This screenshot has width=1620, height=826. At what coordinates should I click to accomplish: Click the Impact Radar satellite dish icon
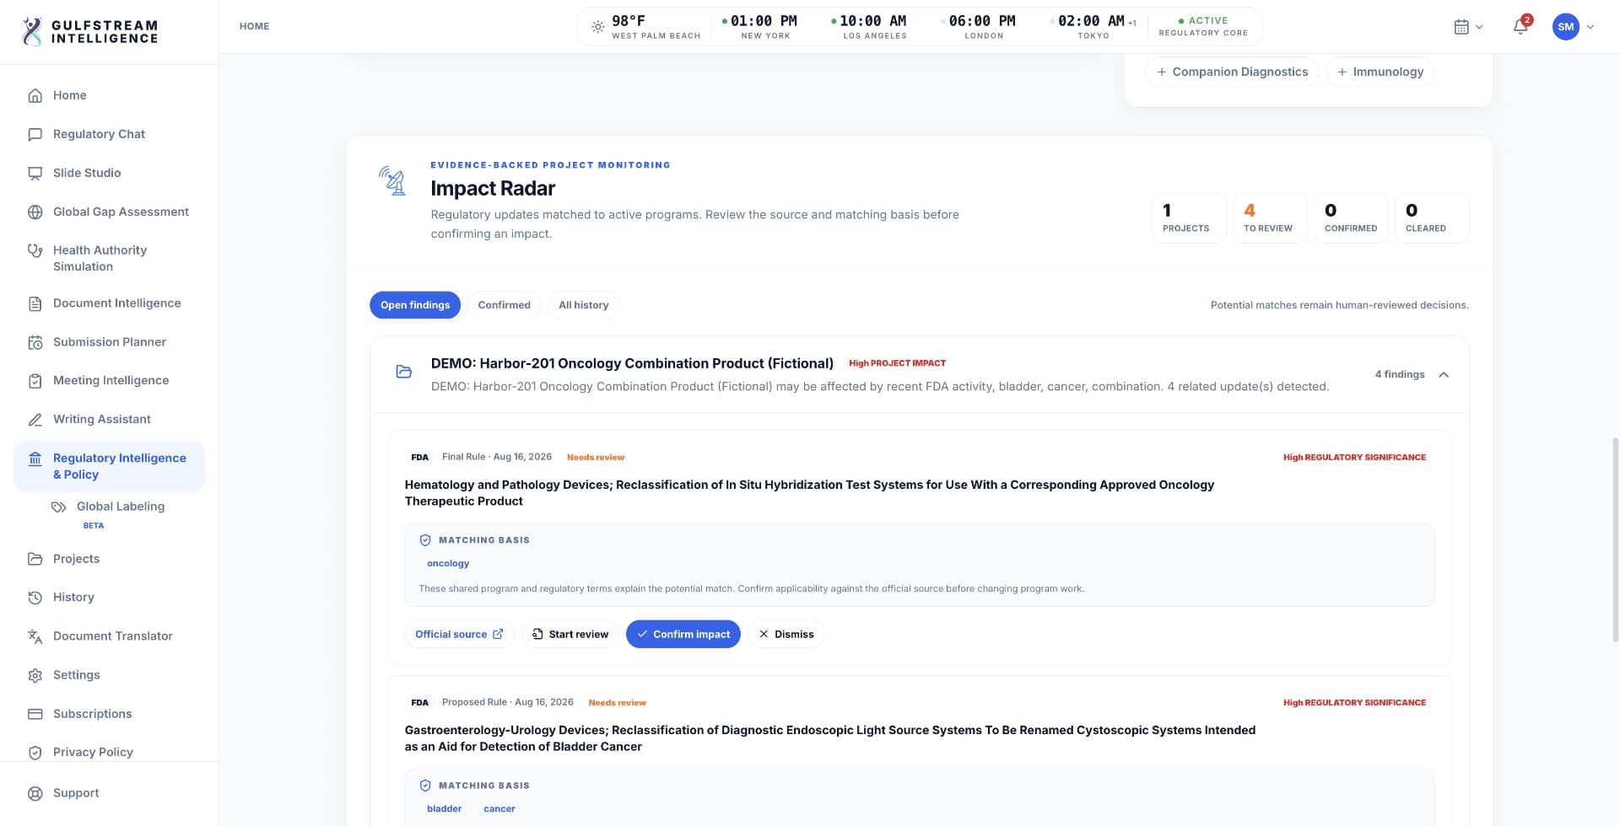(x=392, y=180)
